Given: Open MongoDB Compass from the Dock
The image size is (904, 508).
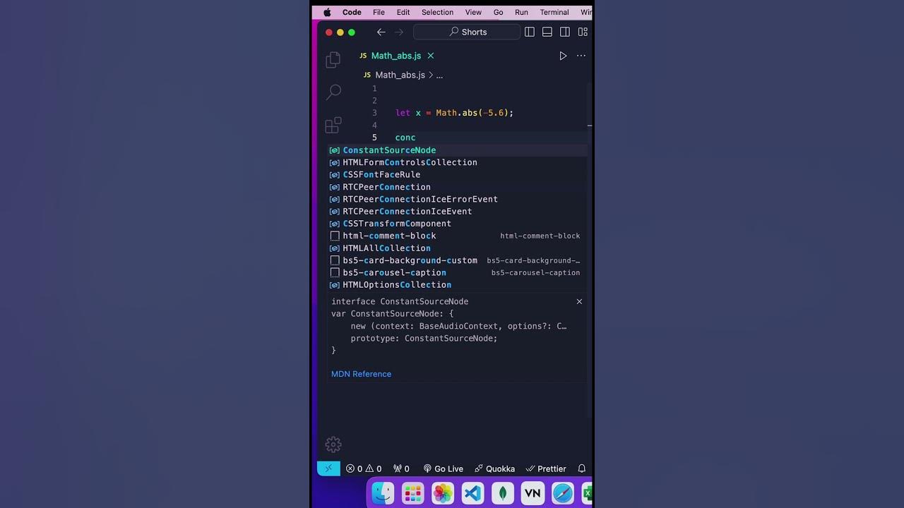Looking at the screenshot, I should coord(503,492).
